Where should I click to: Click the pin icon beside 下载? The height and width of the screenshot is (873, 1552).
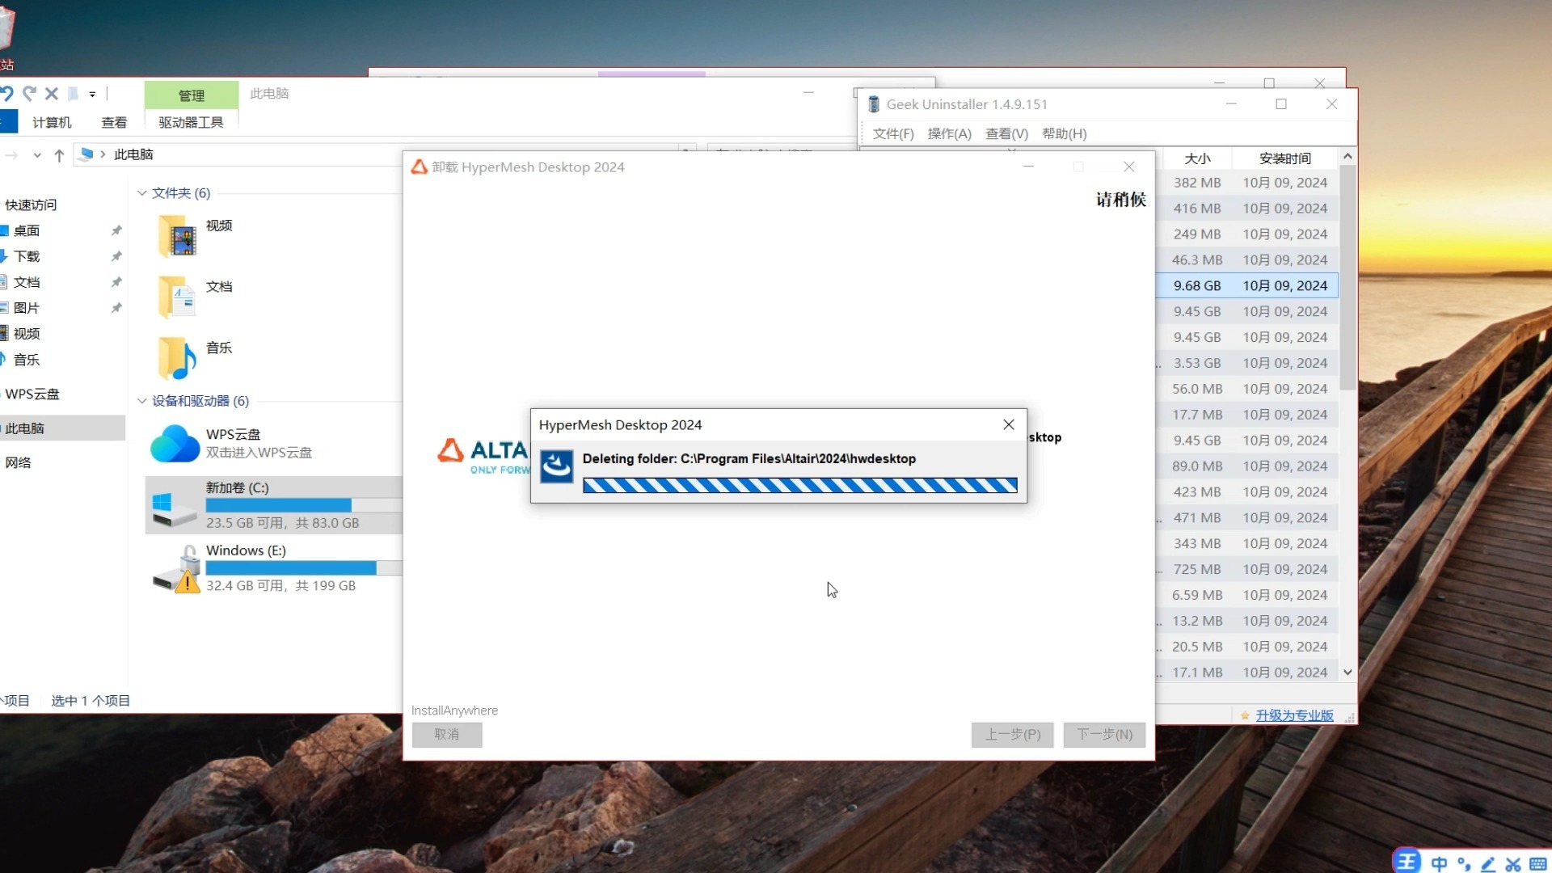coord(116,256)
